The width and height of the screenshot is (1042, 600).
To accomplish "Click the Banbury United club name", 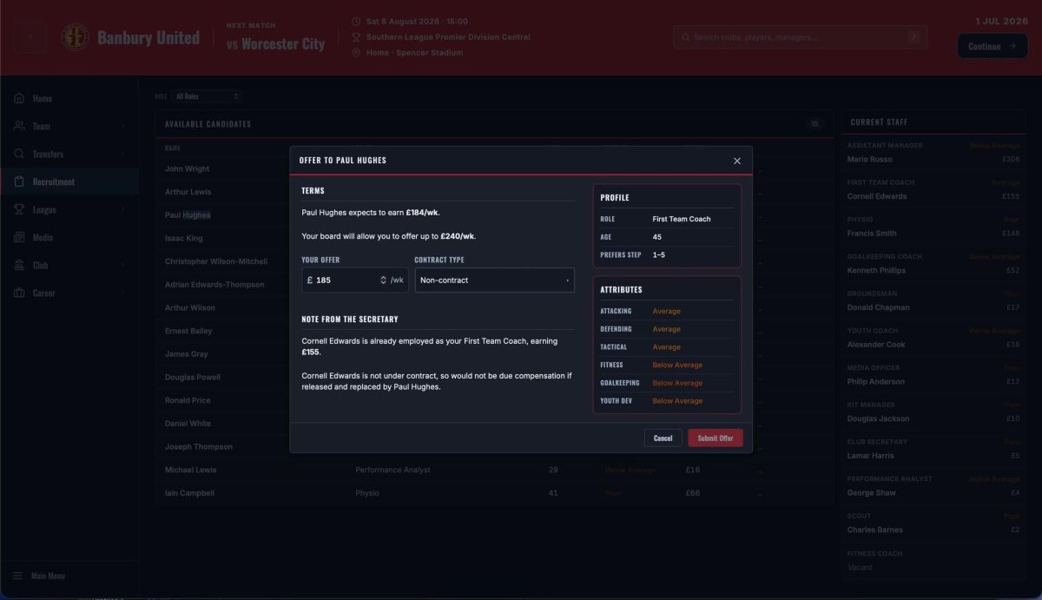I will [x=148, y=37].
